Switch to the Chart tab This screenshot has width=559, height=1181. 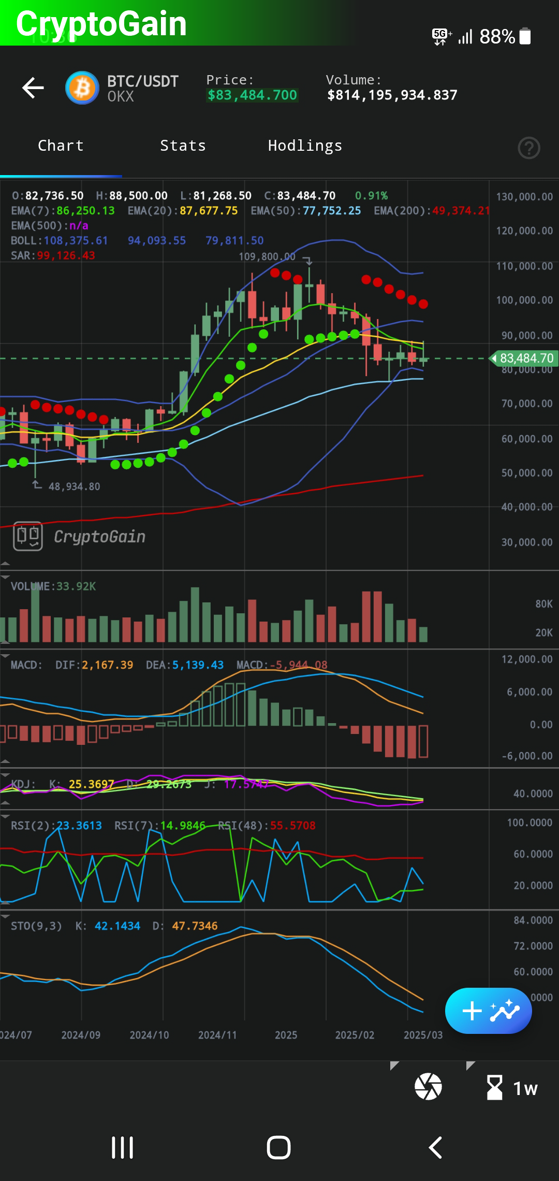click(61, 146)
